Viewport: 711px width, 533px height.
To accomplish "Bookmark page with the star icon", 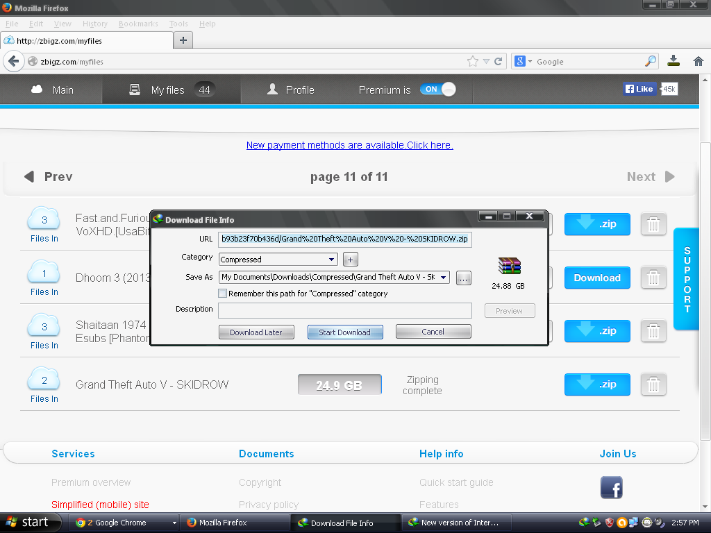I will tap(472, 61).
